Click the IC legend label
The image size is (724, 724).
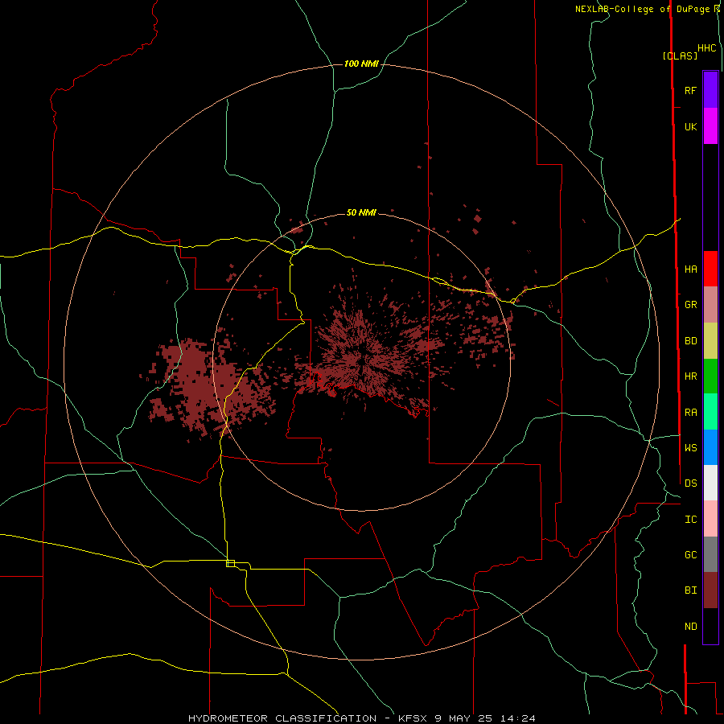pos(690,520)
